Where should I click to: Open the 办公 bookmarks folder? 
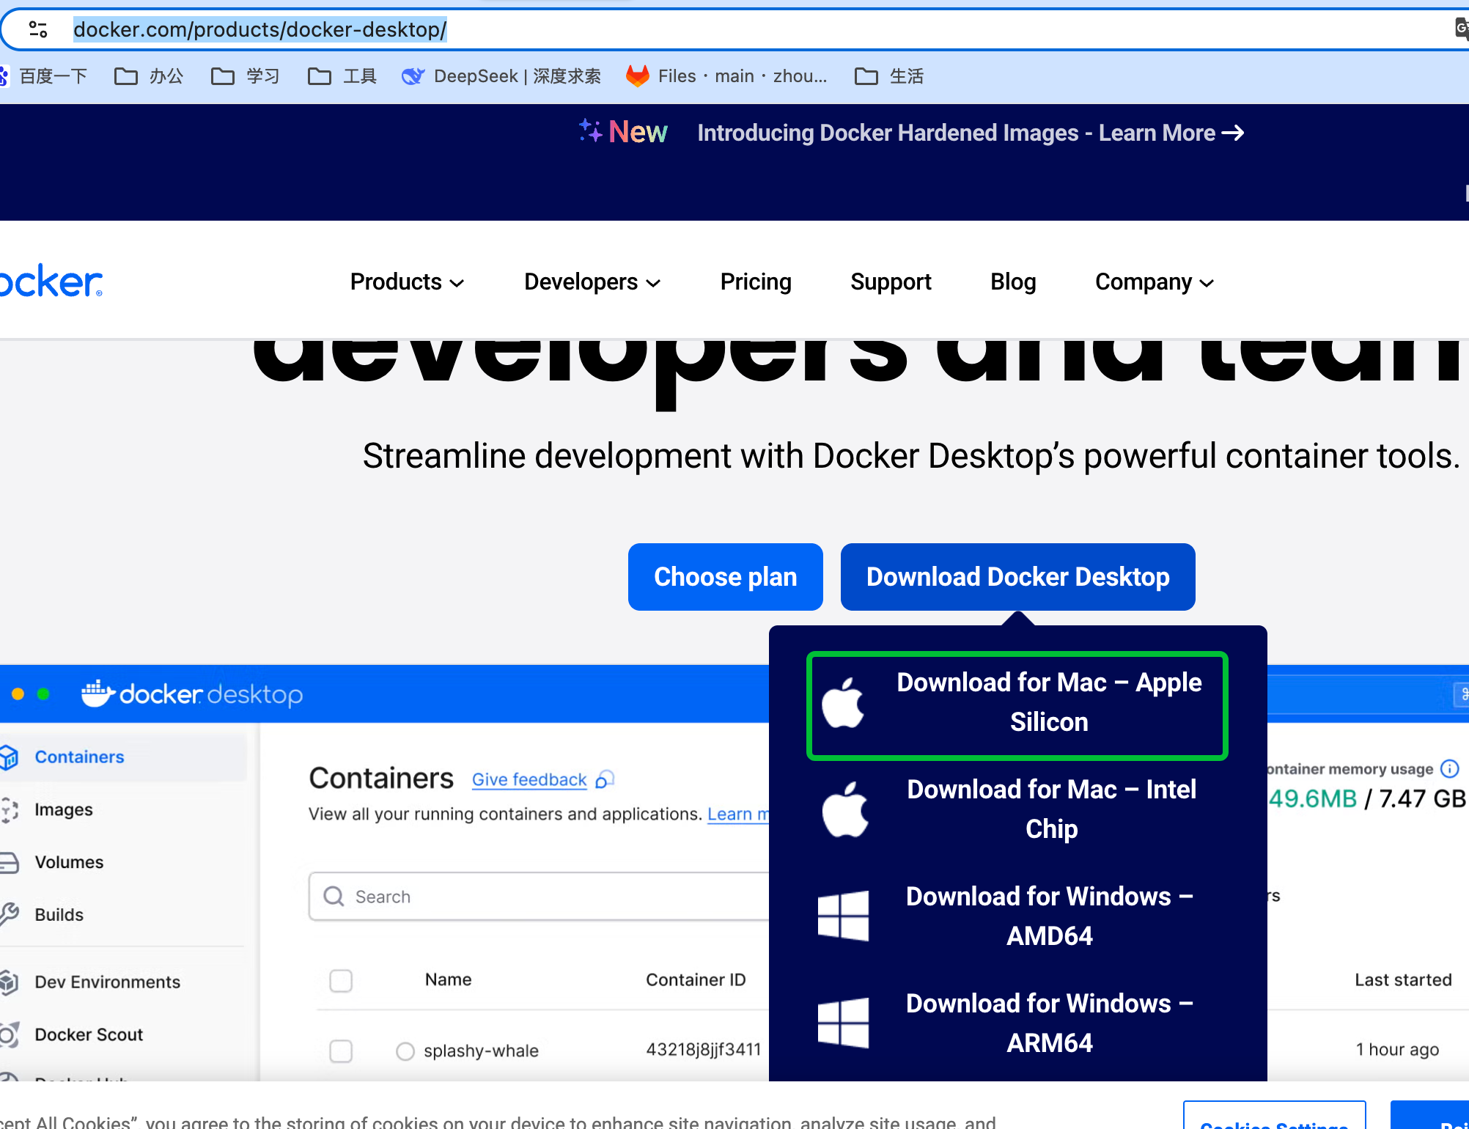[x=149, y=76]
